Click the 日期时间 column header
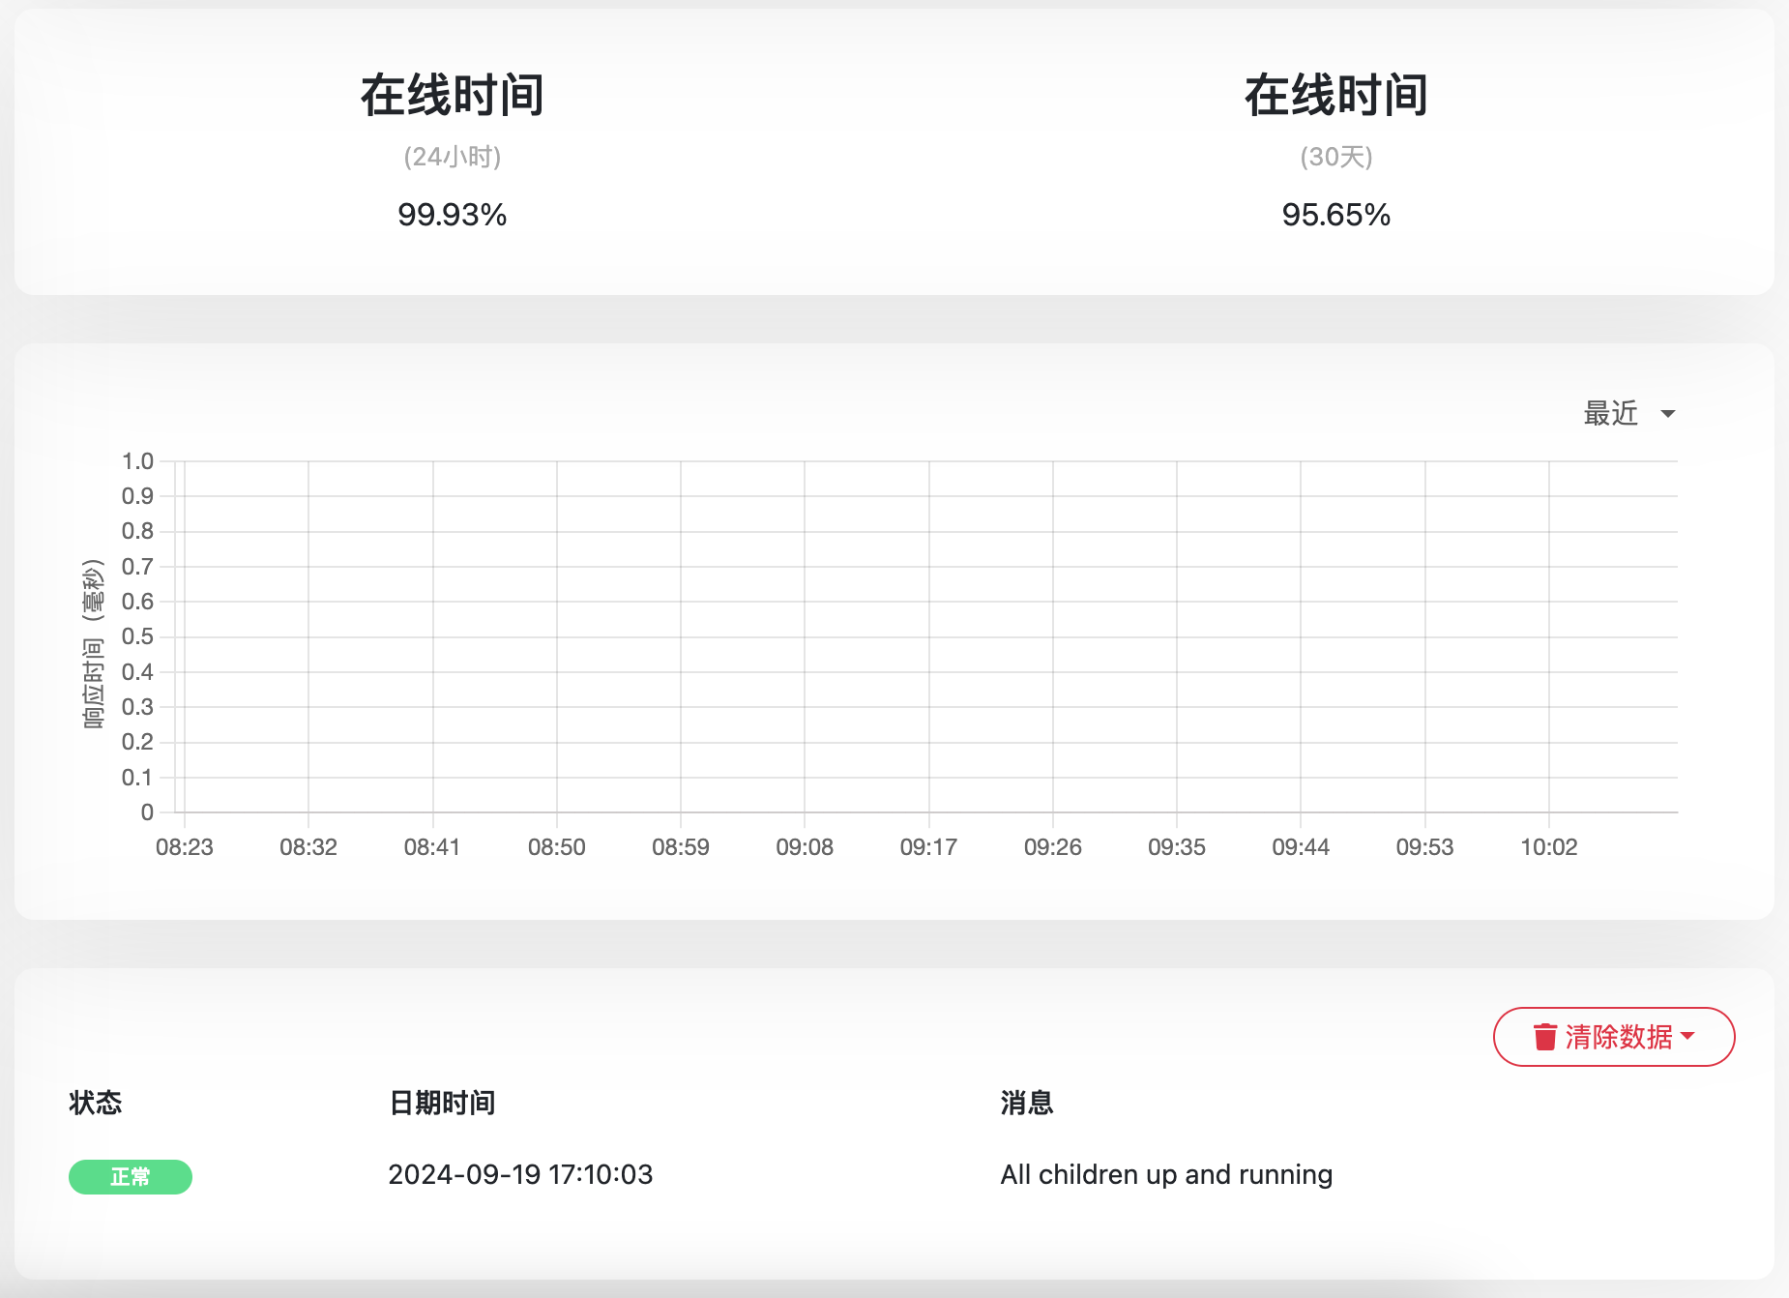Screen dimensions: 1789x1298 coord(442,1103)
